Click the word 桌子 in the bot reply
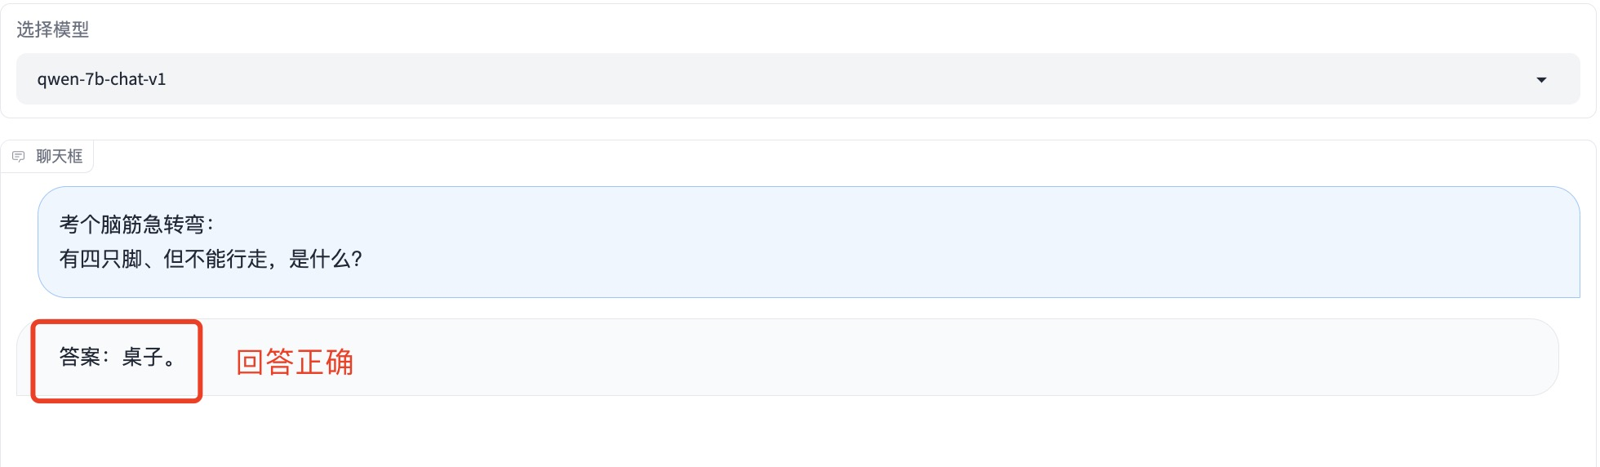1600x467 pixels. coord(143,358)
